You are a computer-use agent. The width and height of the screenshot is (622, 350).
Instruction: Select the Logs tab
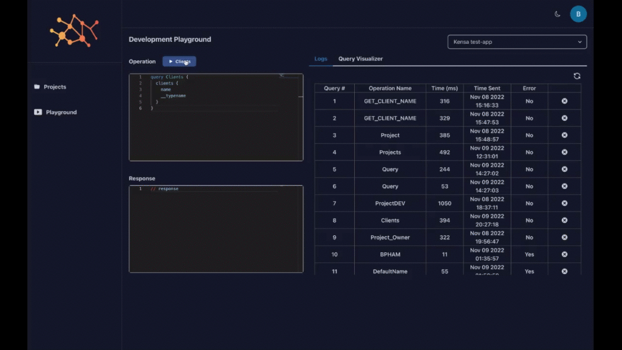[x=321, y=58]
